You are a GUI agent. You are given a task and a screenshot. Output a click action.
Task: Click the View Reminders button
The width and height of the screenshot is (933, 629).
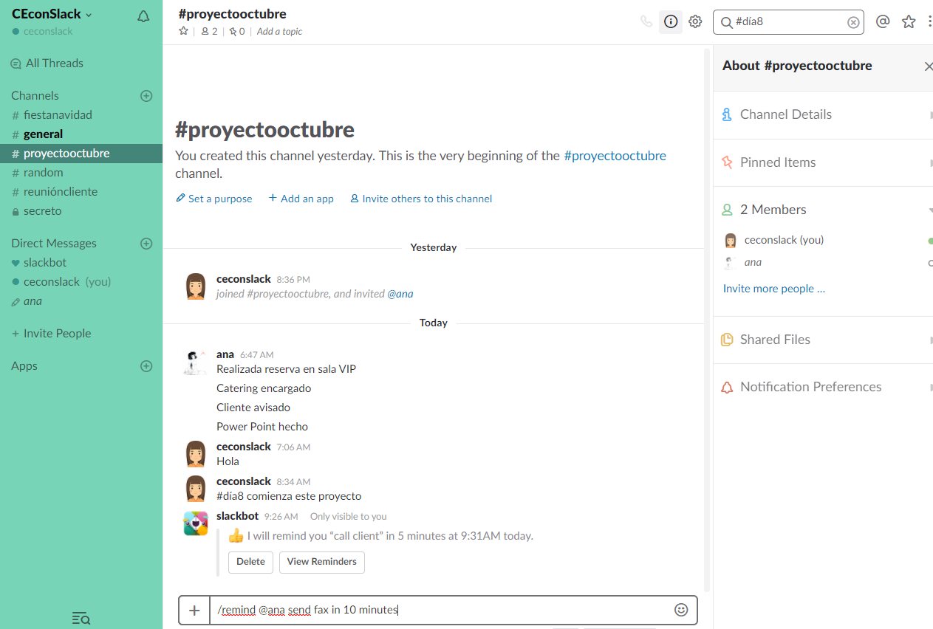coord(322,562)
